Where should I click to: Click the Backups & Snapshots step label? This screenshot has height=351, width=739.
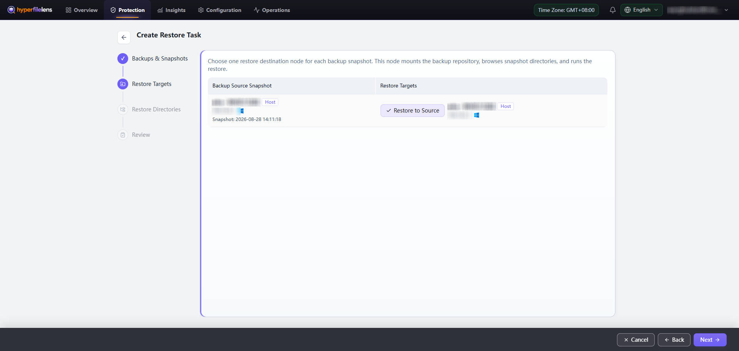coord(160,59)
